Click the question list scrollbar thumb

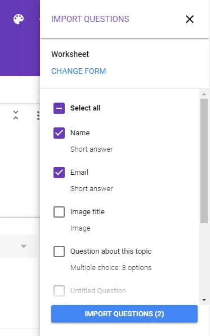(204, 161)
